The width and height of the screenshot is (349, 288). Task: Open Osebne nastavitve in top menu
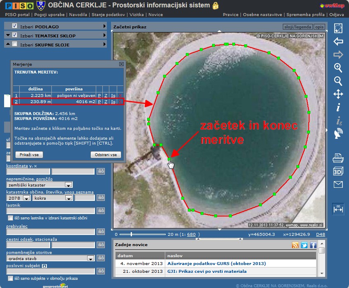tap(261, 14)
